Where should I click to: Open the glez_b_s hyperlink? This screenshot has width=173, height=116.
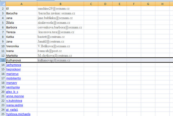12,92
